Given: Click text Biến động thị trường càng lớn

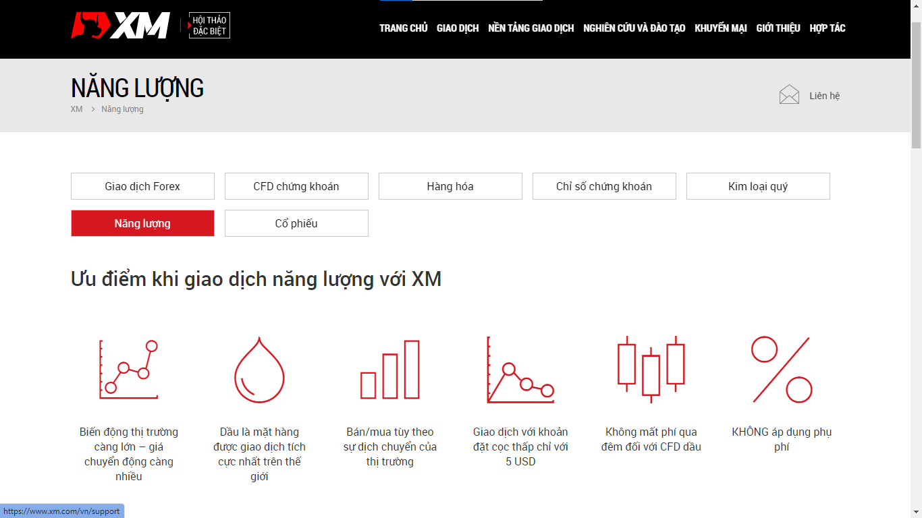Looking at the screenshot, I should pos(128,454).
